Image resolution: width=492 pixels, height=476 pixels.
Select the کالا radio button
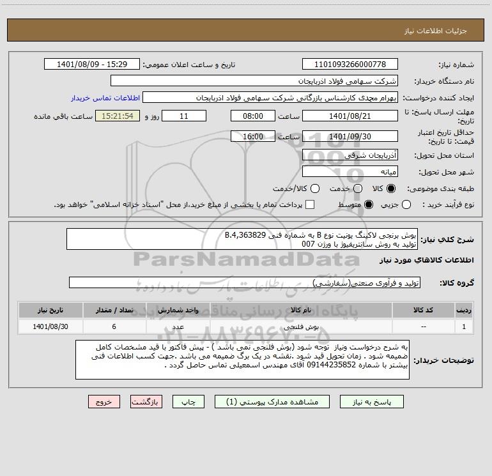(391, 188)
